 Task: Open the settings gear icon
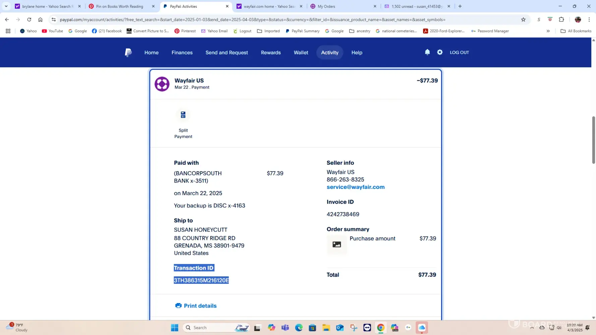coord(440,52)
